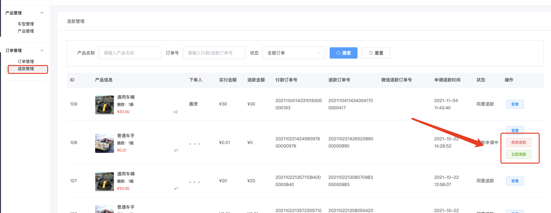This screenshot has height=213, width=551.
Task: Go to the 订单管理 submenu item
Action: pos(26,61)
